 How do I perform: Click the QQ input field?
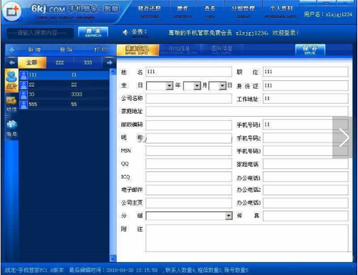coord(188,164)
